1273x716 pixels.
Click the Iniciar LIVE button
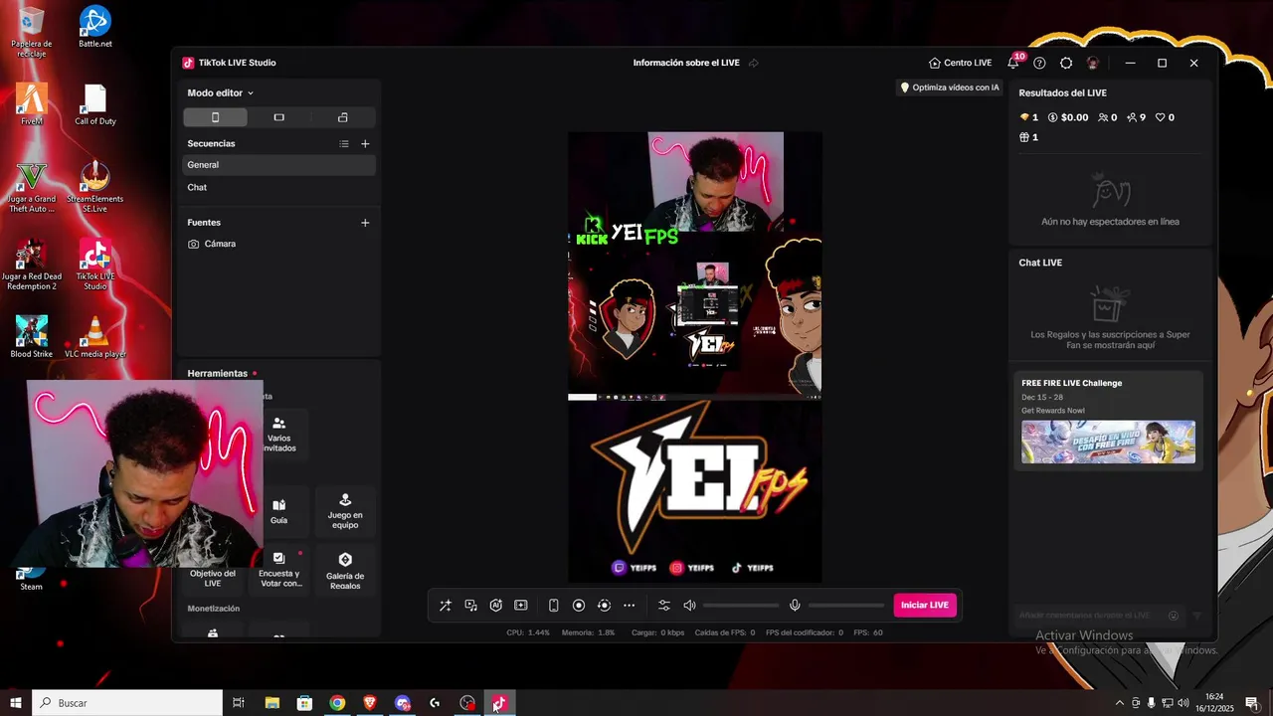(x=925, y=606)
